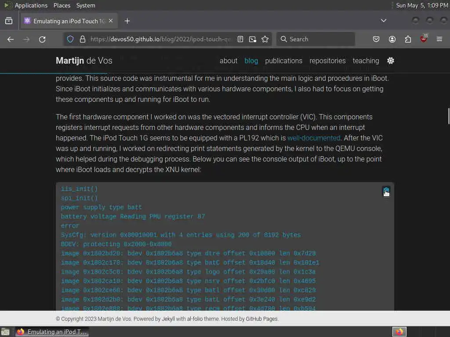Open the System menu
The height and width of the screenshot is (337, 450).
(86, 5)
